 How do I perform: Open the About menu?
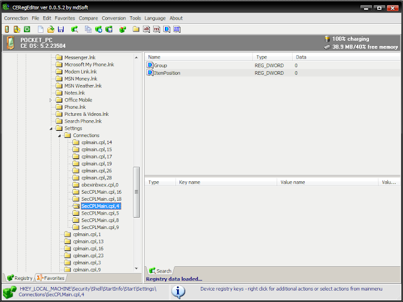[176, 18]
